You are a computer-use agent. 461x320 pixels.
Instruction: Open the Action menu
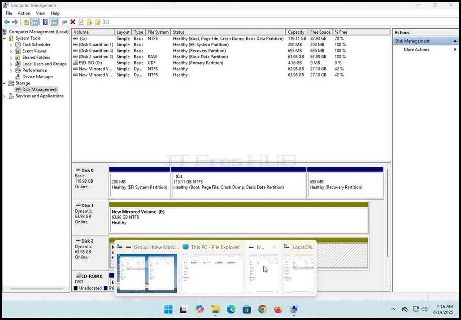click(x=24, y=13)
